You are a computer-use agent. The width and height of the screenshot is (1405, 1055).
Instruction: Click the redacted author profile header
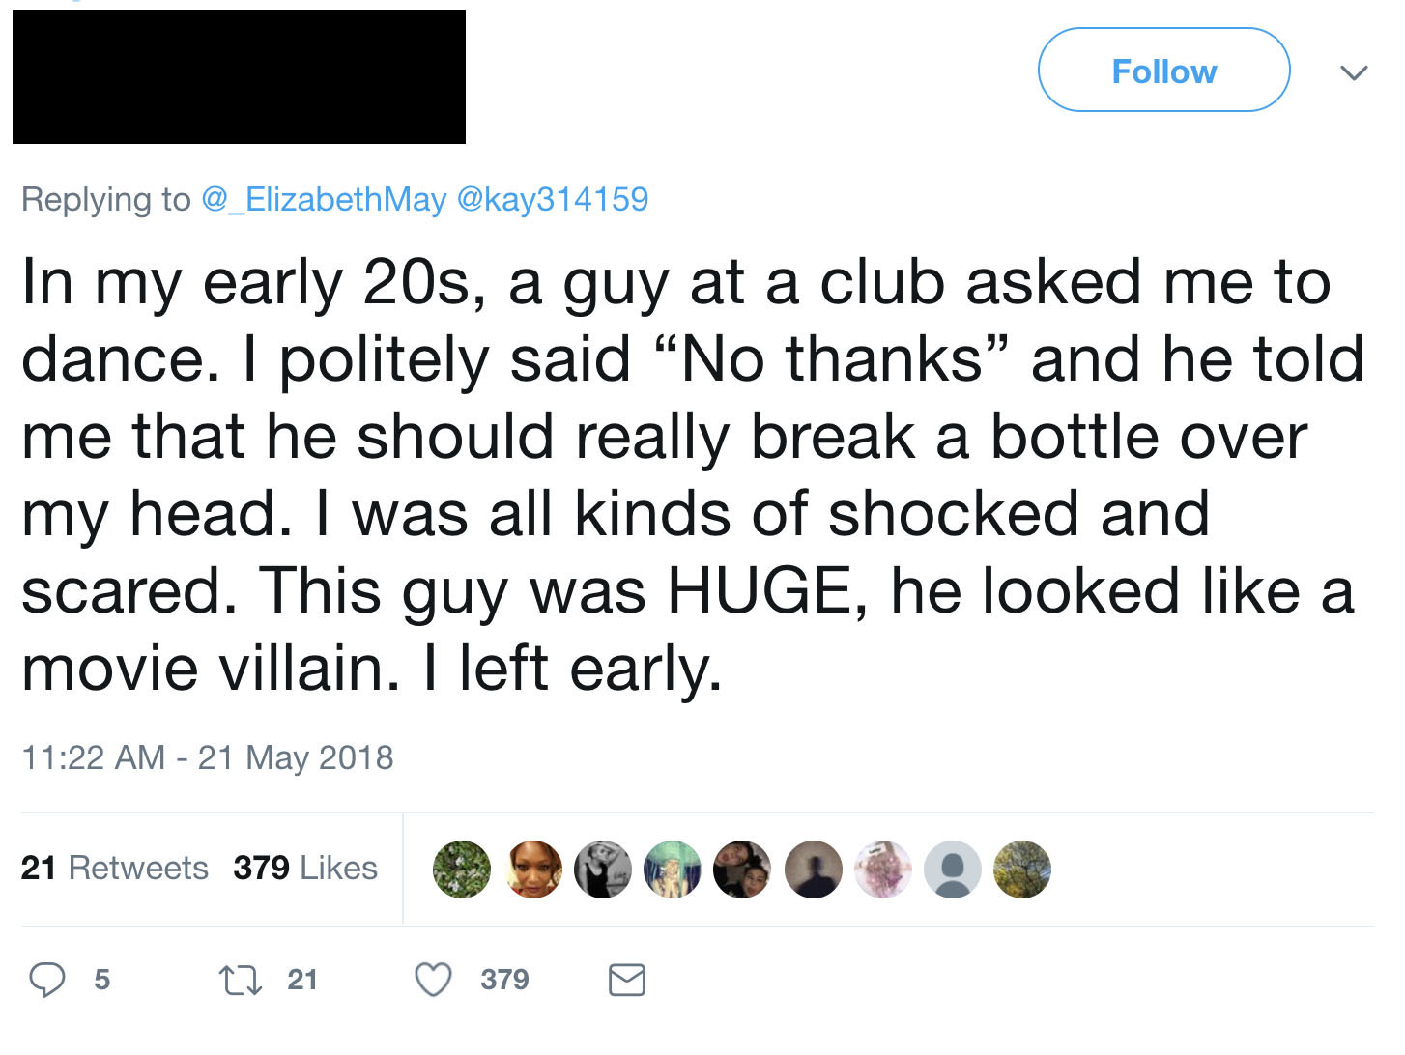click(x=239, y=77)
